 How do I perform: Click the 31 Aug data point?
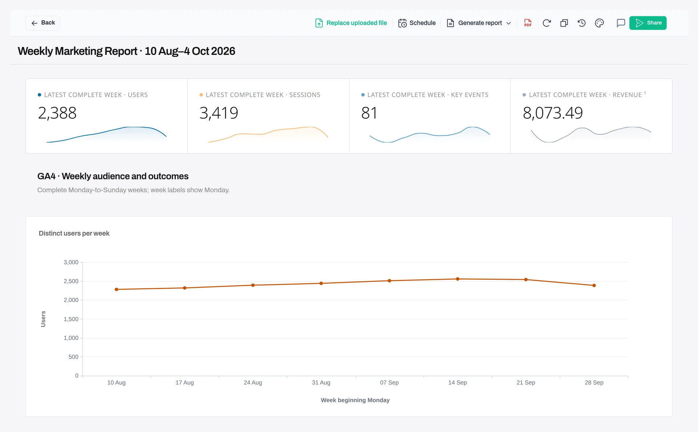[x=321, y=283]
